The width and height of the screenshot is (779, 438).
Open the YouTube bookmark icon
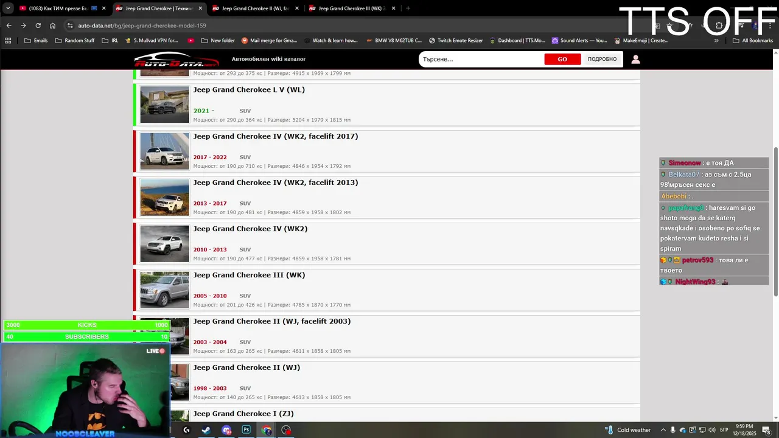coord(190,41)
